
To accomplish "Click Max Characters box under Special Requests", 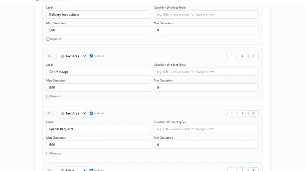I will (x=98, y=145).
